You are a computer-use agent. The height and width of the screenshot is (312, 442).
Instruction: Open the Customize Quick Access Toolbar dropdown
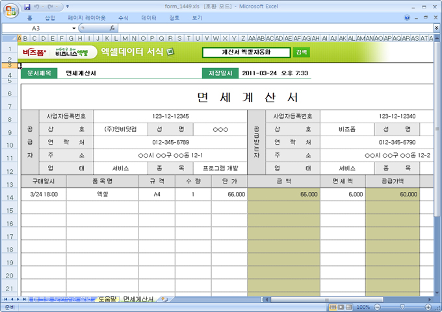click(68, 6)
